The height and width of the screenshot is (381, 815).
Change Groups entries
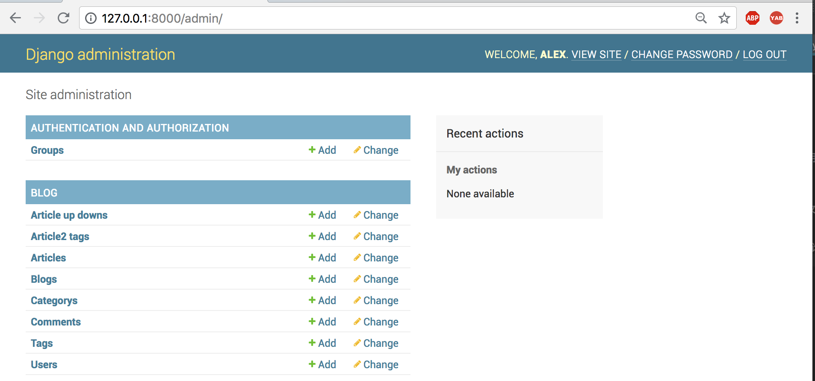[376, 150]
